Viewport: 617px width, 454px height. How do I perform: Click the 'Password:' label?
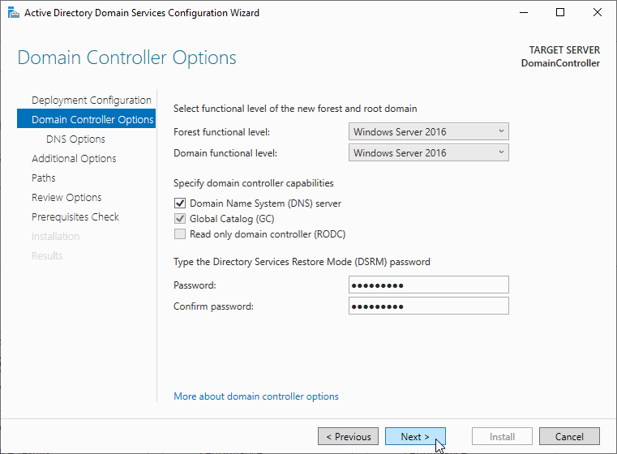195,285
